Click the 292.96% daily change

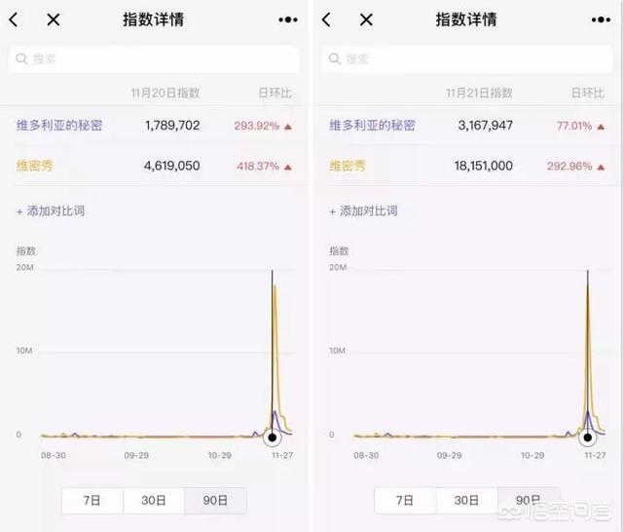[x=569, y=166]
